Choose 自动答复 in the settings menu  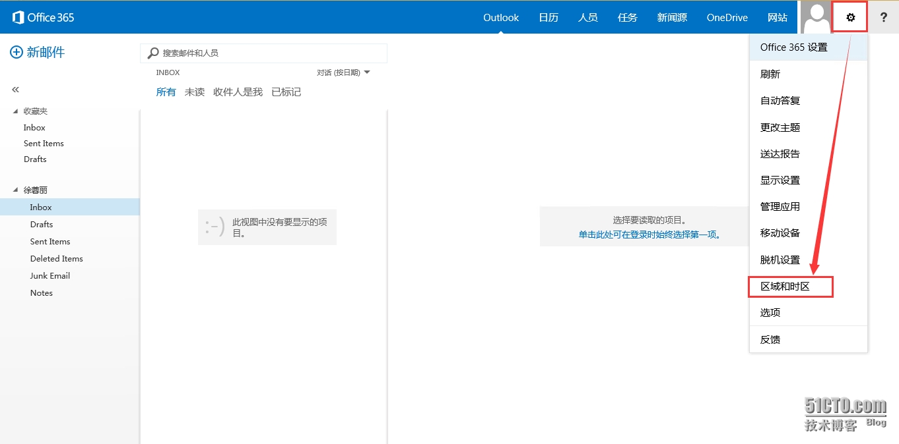click(780, 101)
